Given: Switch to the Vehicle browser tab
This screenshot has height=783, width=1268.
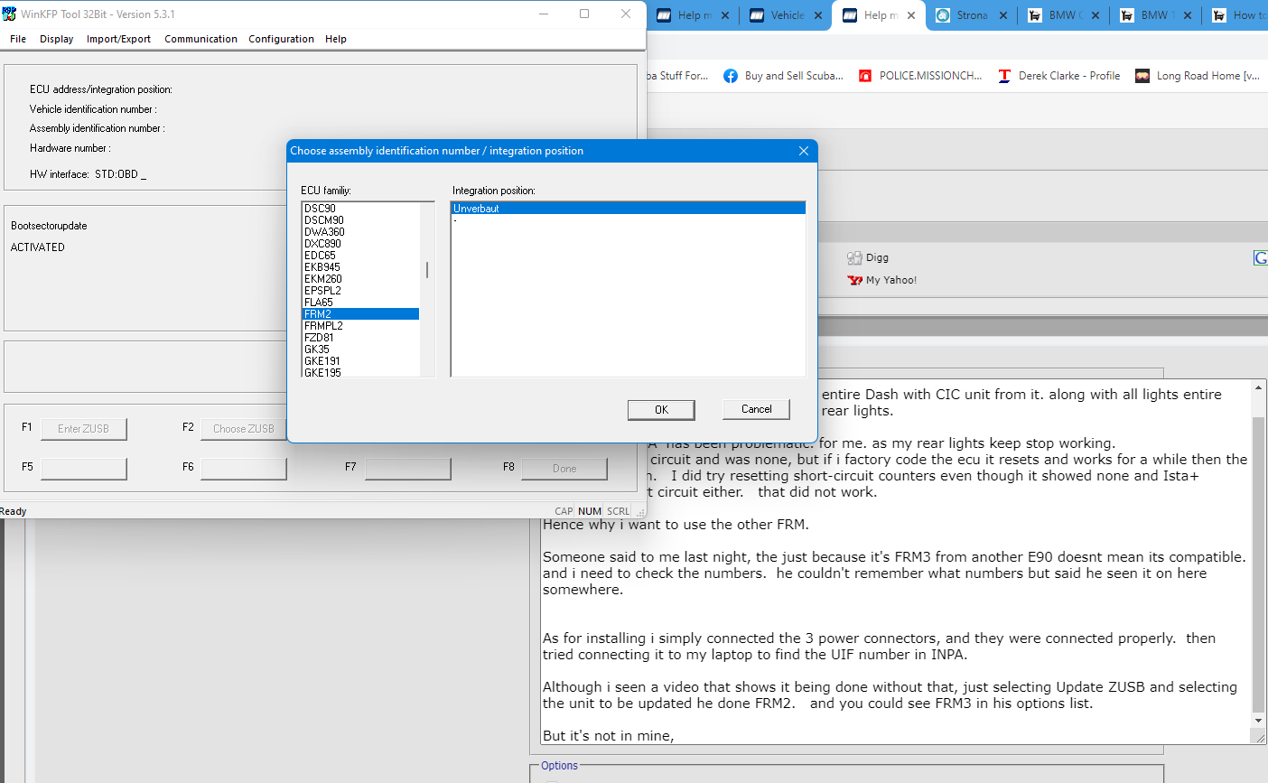Looking at the screenshot, I should pyautogui.click(x=788, y=15).
